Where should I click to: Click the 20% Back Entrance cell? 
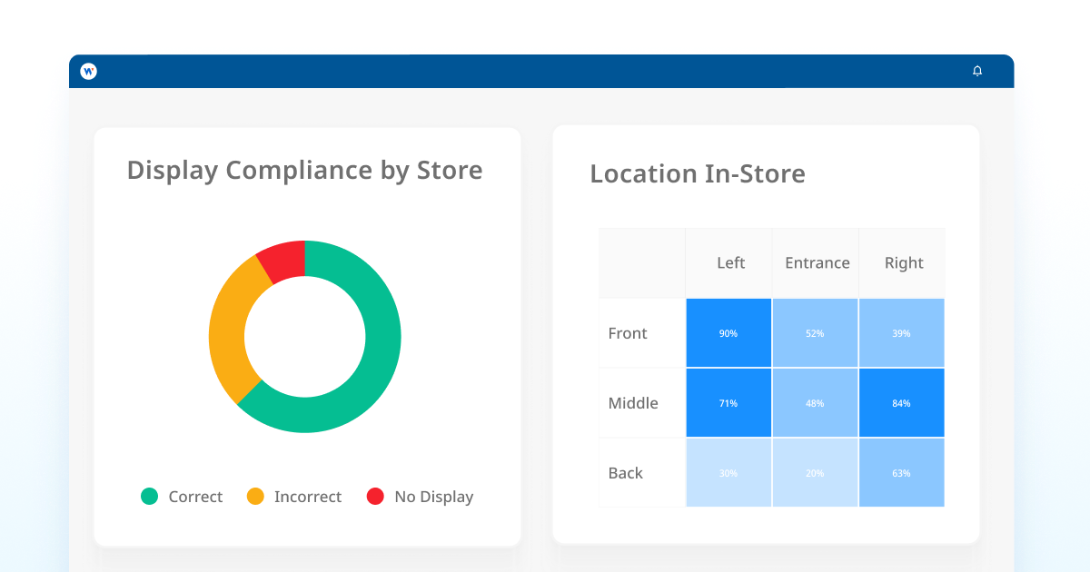(x=815, y=473)
